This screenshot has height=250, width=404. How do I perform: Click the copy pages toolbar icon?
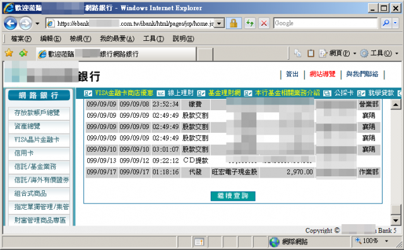click(297, 53)
